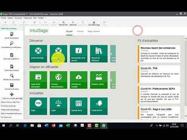Image resolution: width=187 pixels, height=140 pixels.
Task: Open the Fenêtre menu
Action: coord(41,18)
